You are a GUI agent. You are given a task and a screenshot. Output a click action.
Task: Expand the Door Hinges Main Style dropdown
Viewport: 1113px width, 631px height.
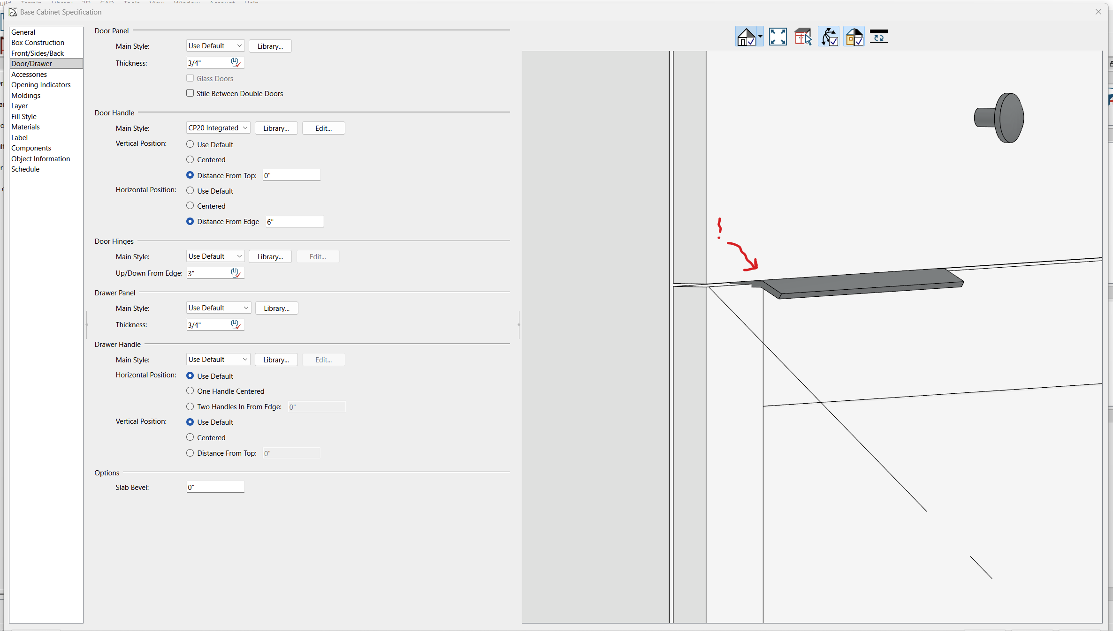coord(215,256)
